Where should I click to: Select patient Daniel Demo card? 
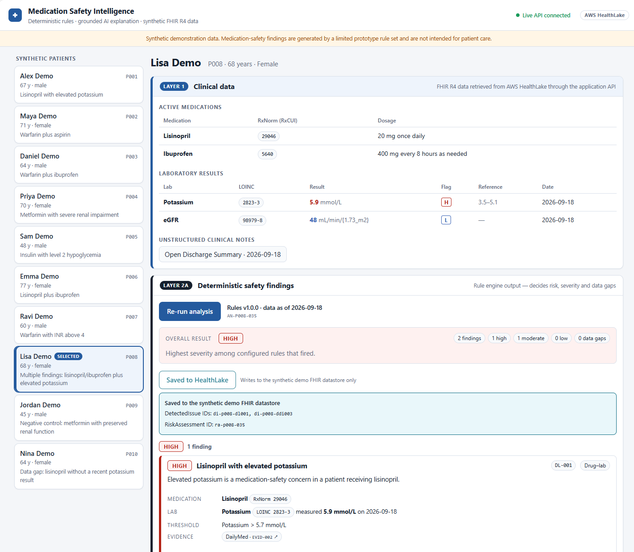click(x=79, y=165)
